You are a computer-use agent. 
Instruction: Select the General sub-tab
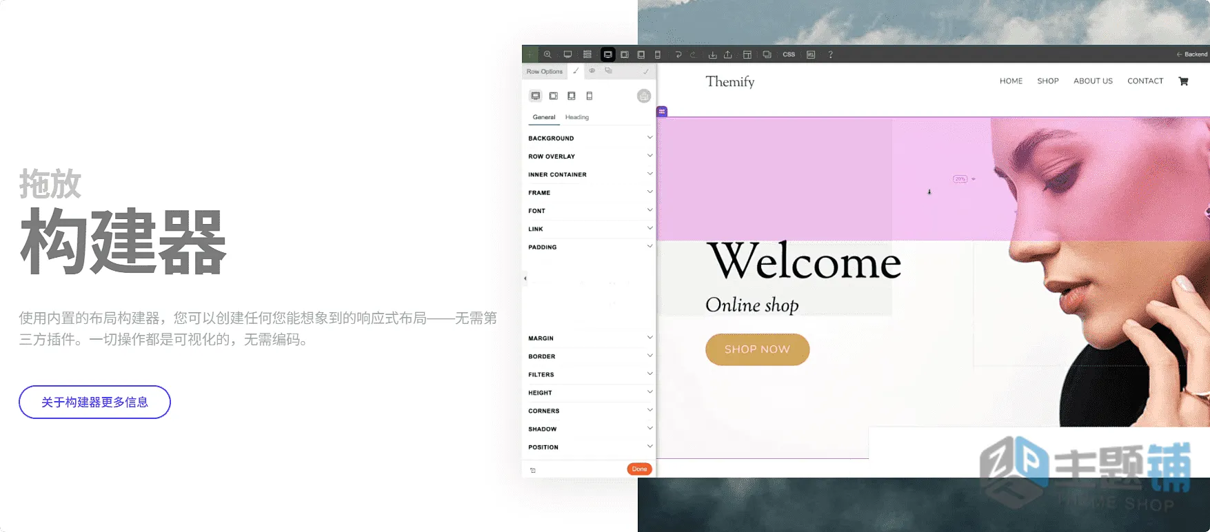click(544, 117)
